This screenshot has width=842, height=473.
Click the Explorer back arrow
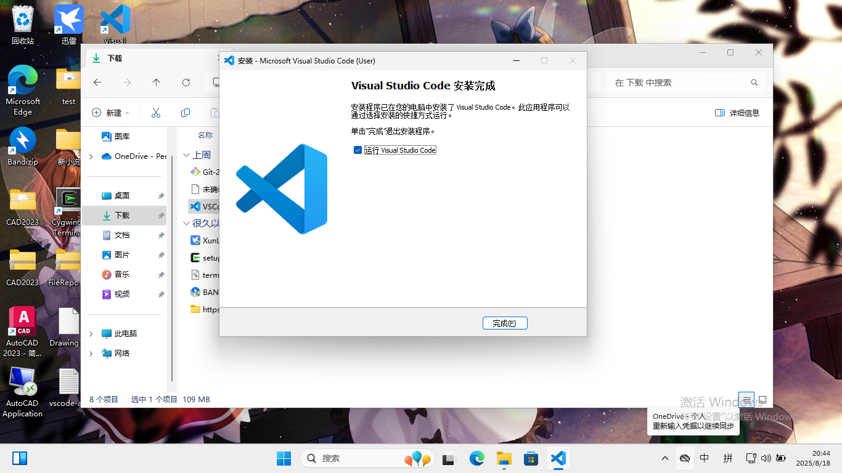pyautogui.click(x=97, y=83)
